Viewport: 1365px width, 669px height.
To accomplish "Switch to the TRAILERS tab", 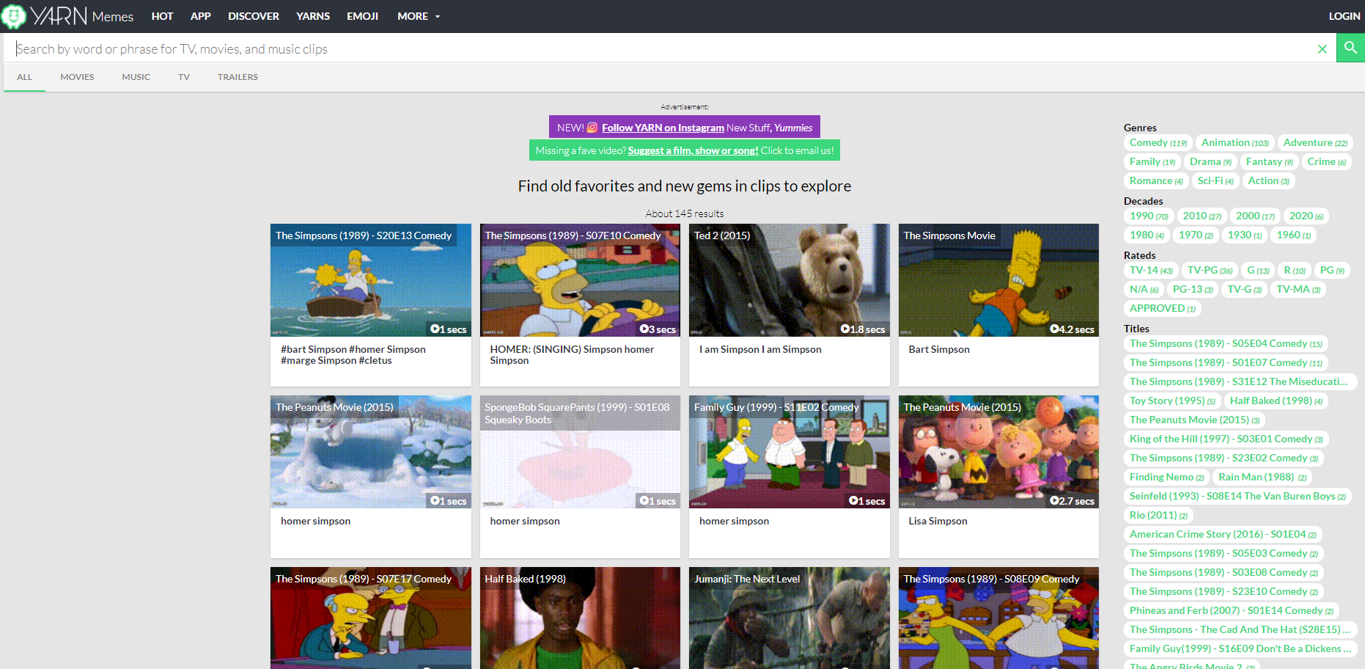I will 238,77.
